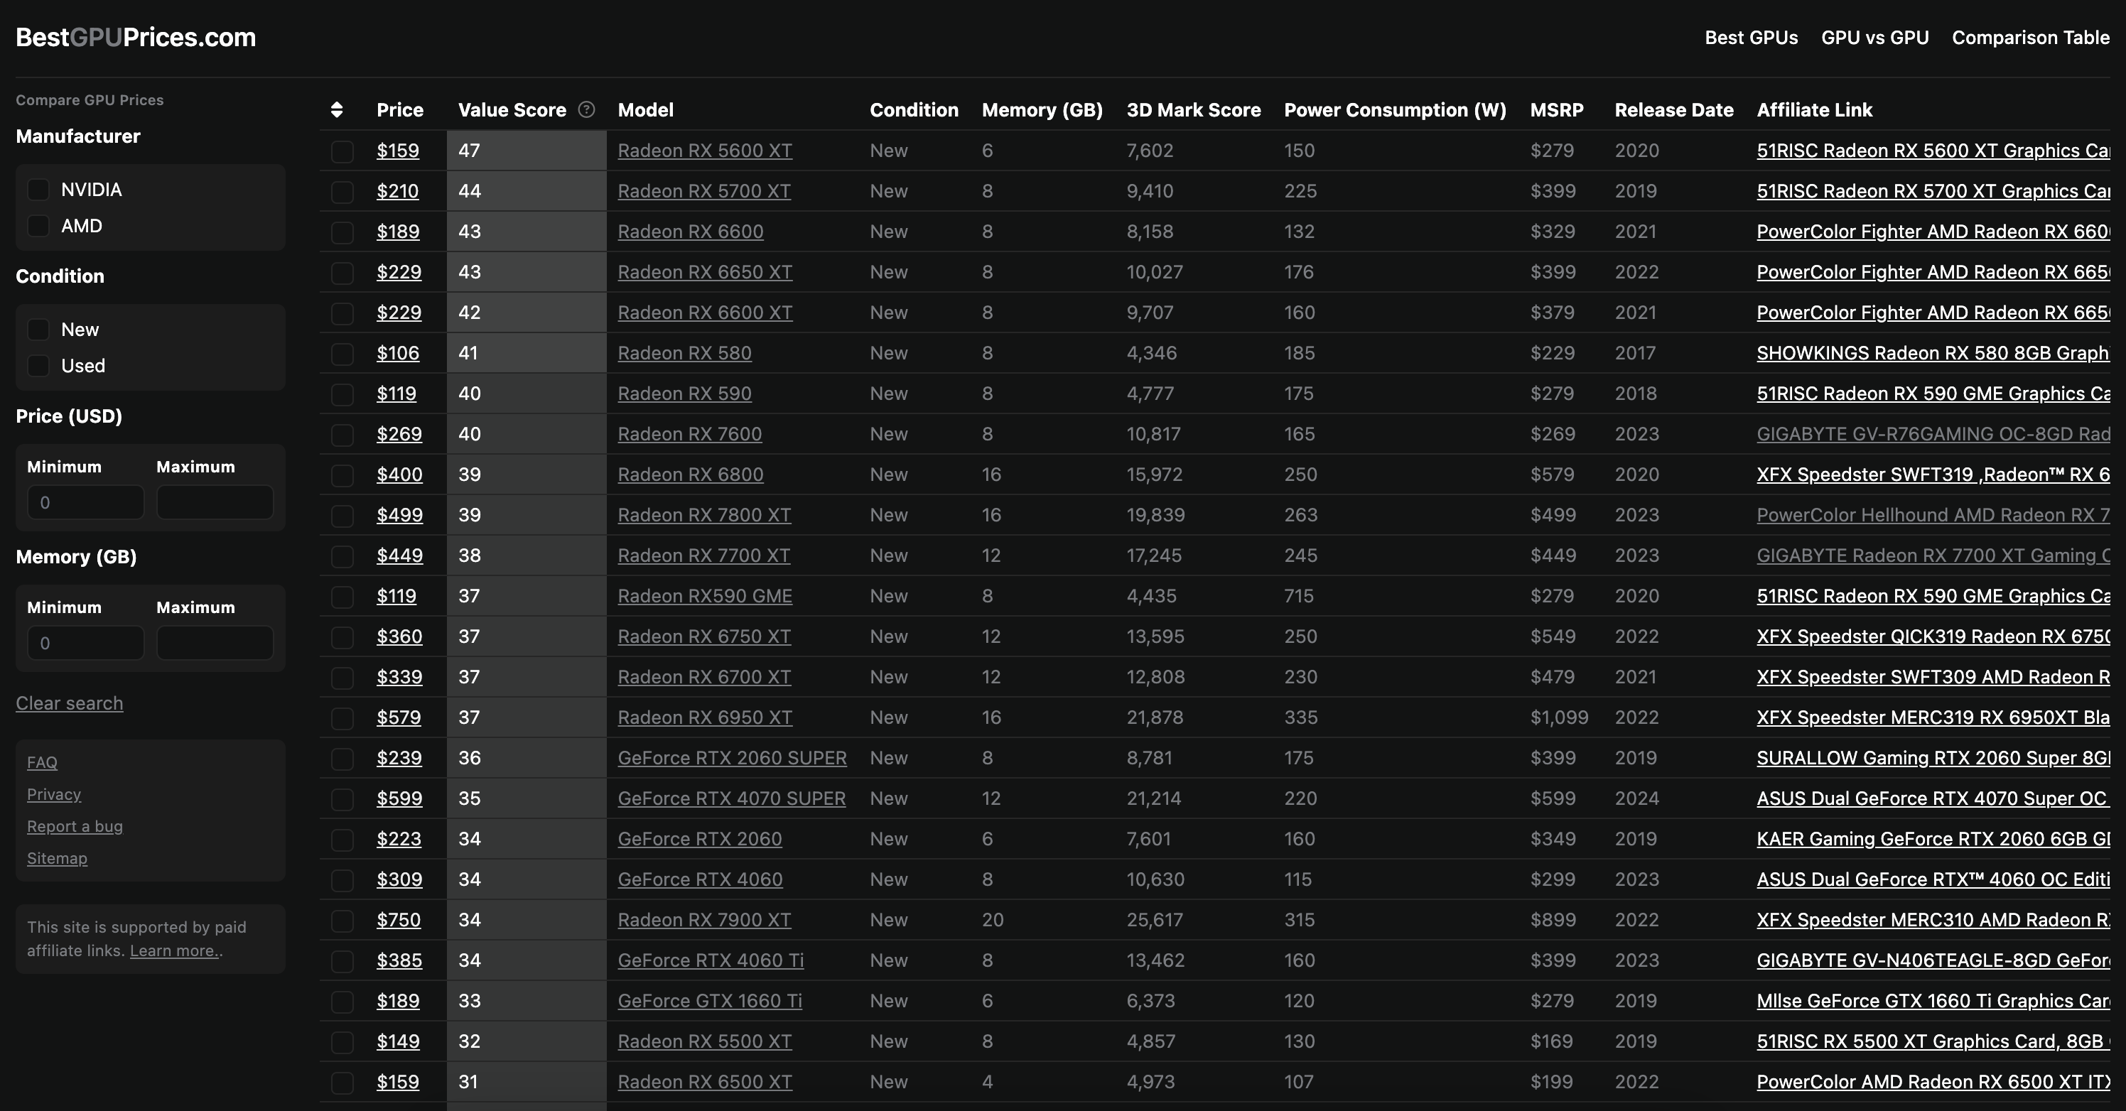
Task: Sort by the Price column header
Action: [x=399, y=109]
